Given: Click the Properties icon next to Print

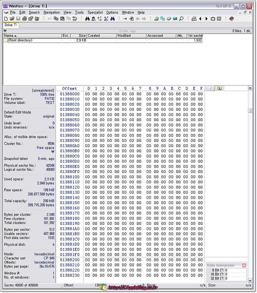Looking at the screenshot, I should pos(31,19).
